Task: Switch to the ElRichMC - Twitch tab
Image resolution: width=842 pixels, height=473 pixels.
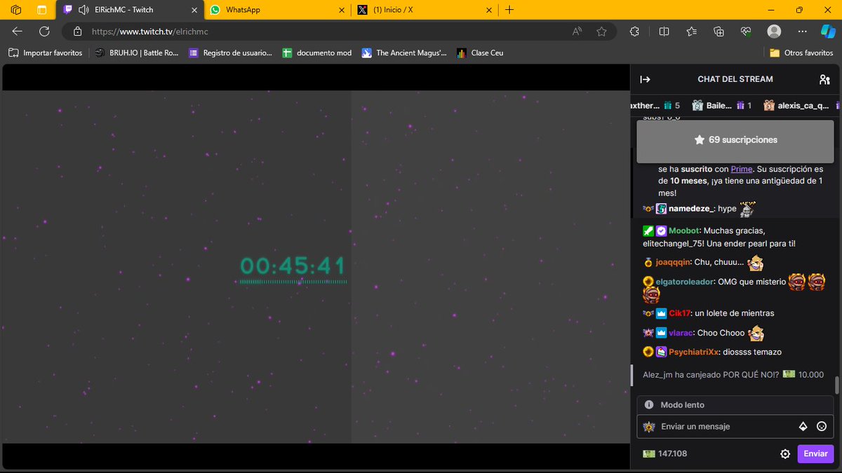Action: click(130, 10)
